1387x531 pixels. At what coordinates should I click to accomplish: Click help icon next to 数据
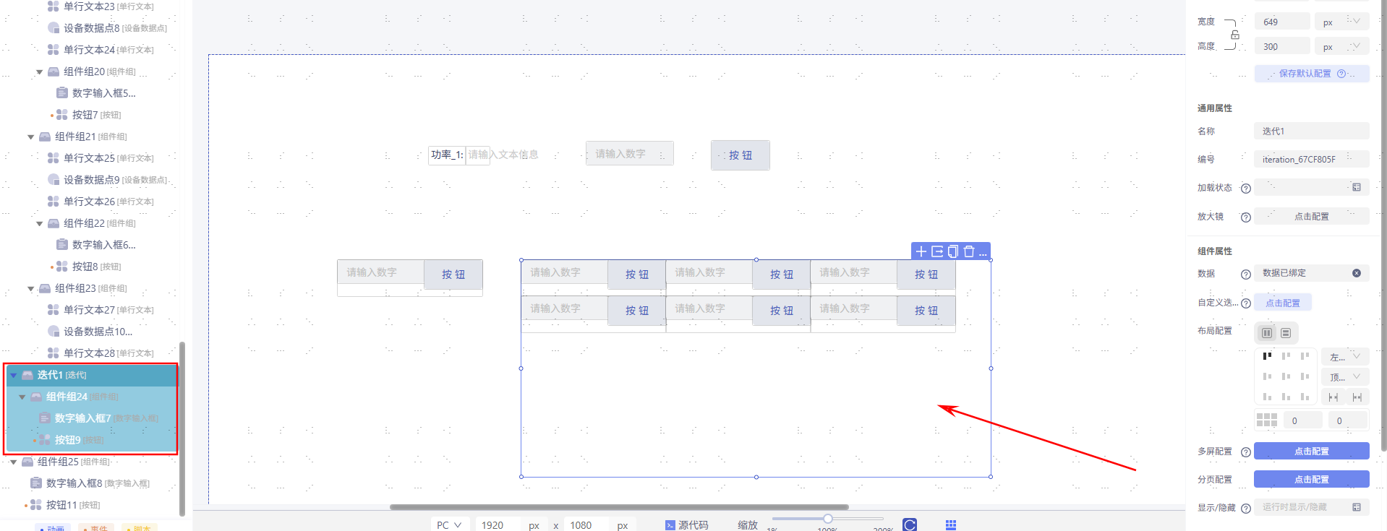1246,275
